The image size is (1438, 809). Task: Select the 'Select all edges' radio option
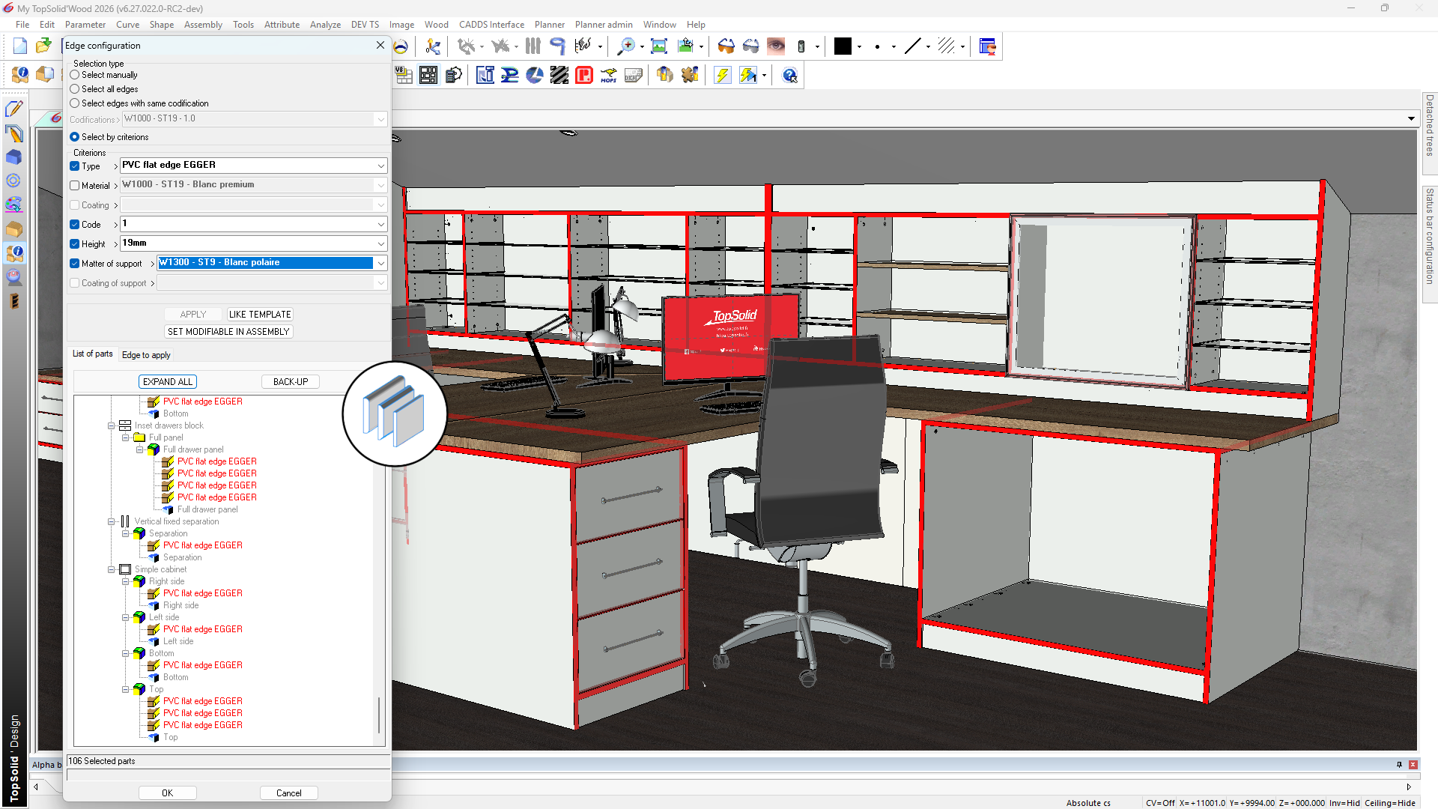(75, 89)
